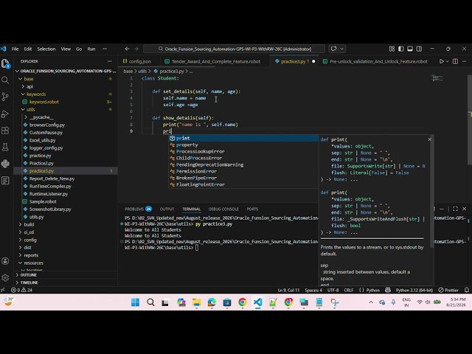
Task: Open keyword.robot in the explorer
Action: (x=44, y=102)
